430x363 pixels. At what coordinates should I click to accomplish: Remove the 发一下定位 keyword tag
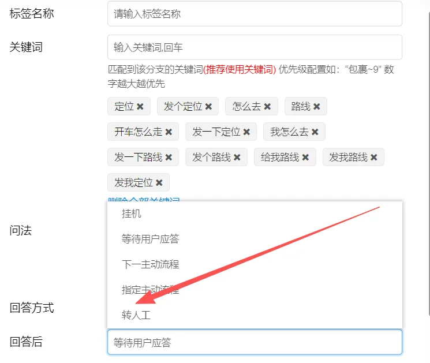[246, 132]
